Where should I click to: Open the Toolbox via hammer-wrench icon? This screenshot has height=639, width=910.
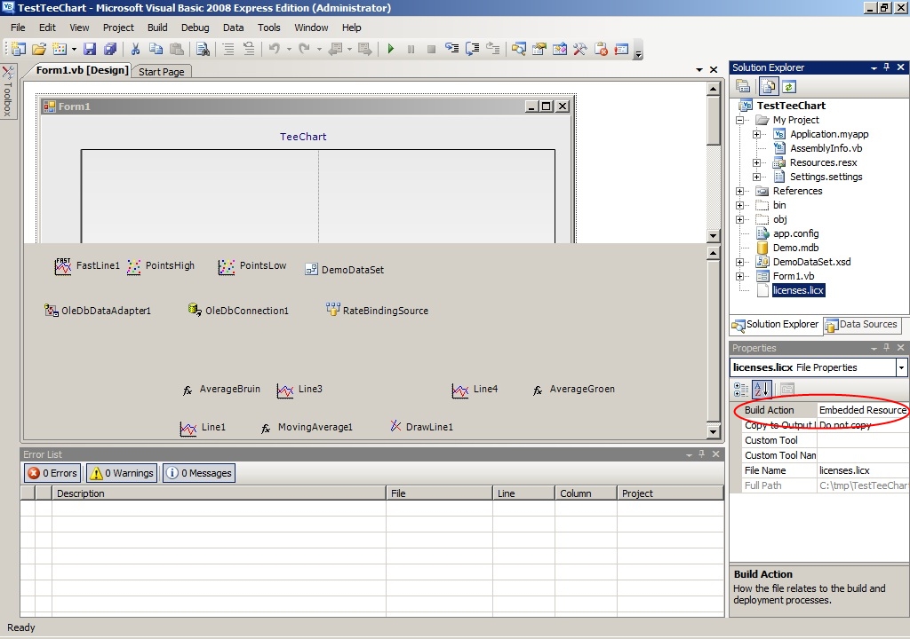coord(579,50)
